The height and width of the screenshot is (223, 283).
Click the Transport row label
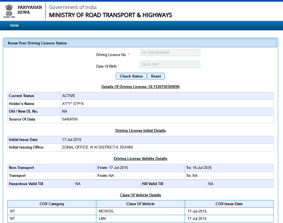point(17,176)
